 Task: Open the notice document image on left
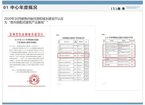tap(26, 58)
